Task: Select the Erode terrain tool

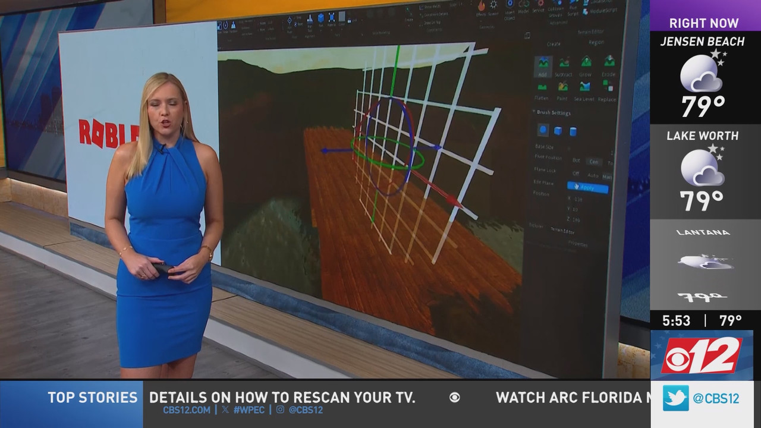Action: click(x=608, y=65)
